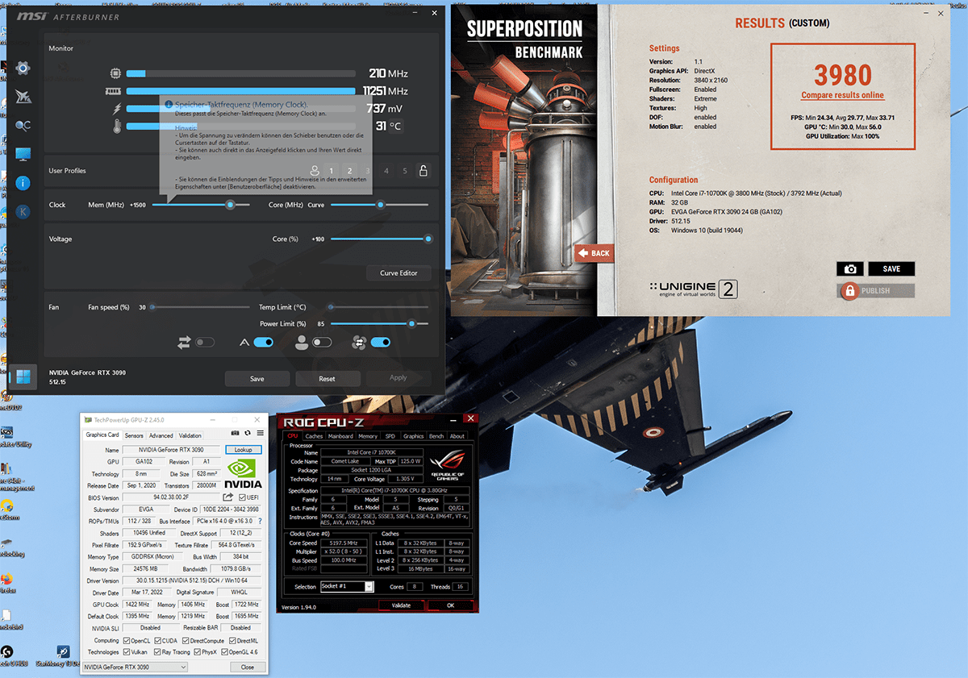Click the Bus Interface question mark in GPU-Z
This screenshot has width=968, height=678.
260,522
